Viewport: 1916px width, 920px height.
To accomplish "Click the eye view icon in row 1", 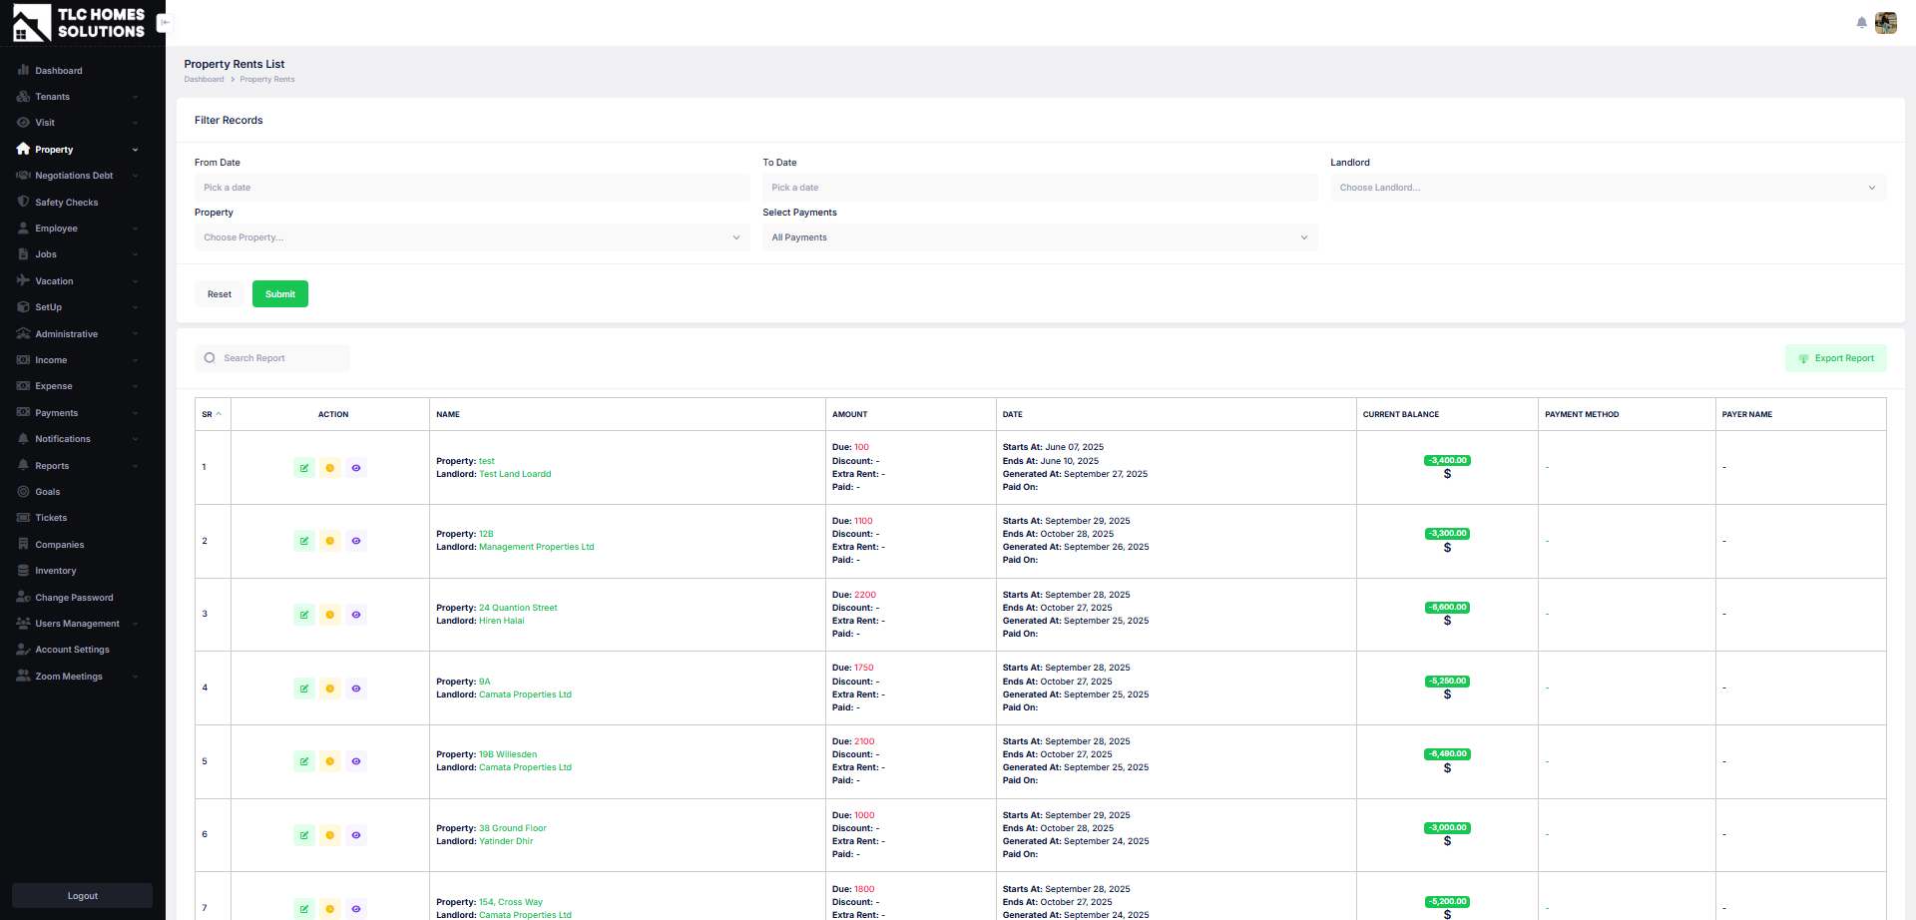I will [x=356, y=468].
